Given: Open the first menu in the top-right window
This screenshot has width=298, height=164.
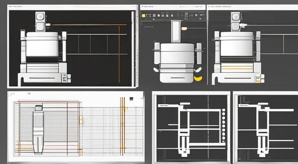Looking at the screenshot, I should pos(209,7).
